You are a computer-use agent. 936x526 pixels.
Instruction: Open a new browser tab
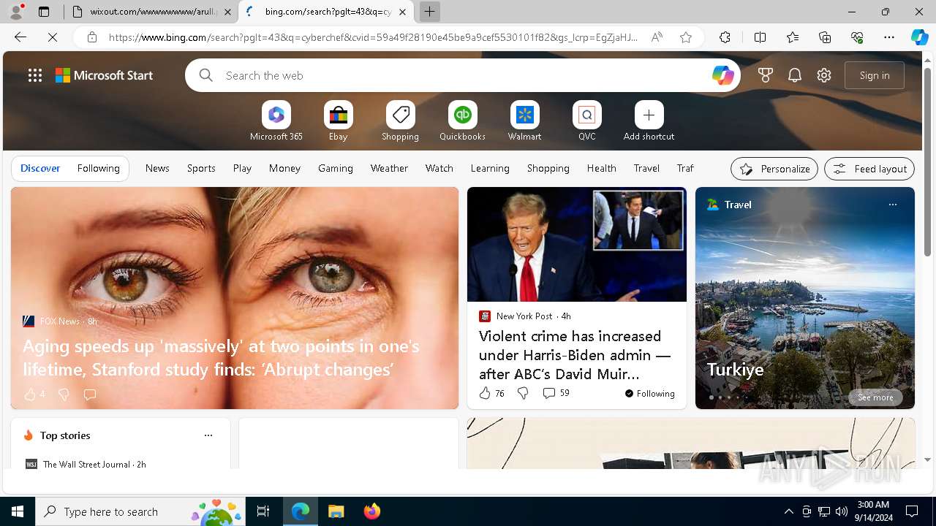pos(430,12)
